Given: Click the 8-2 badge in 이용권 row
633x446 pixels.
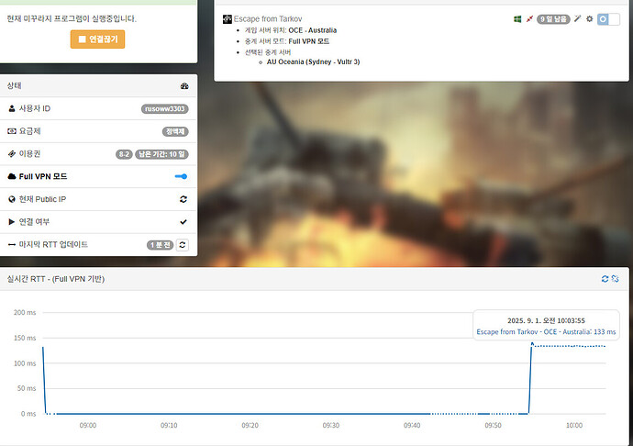Looking at the screenshot, I should tap(124, 154).
